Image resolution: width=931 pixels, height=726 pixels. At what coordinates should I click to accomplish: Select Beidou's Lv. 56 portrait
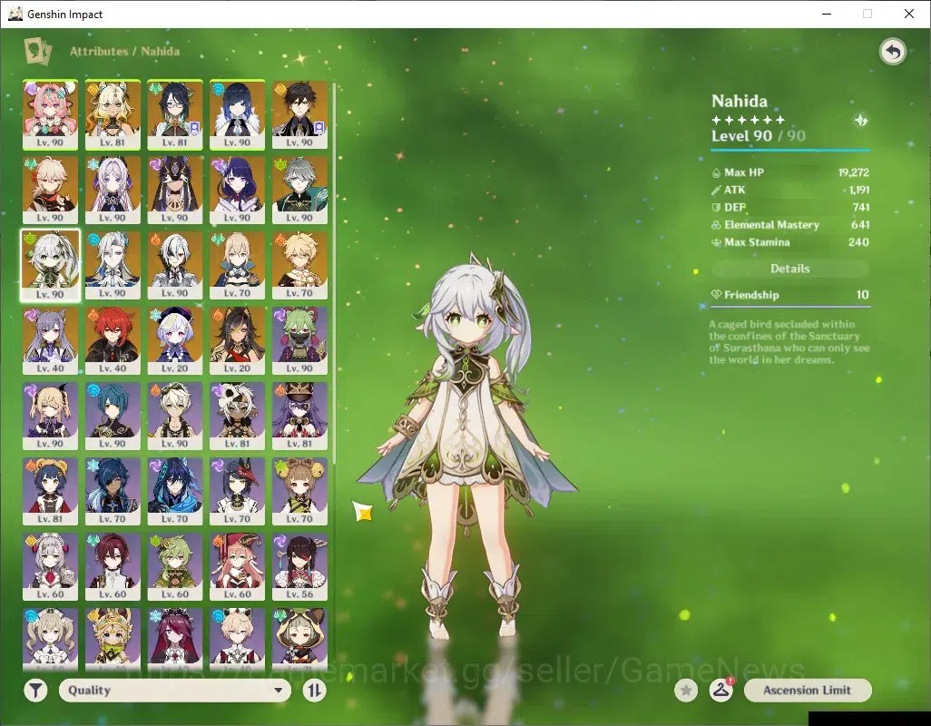coord(299,567)
